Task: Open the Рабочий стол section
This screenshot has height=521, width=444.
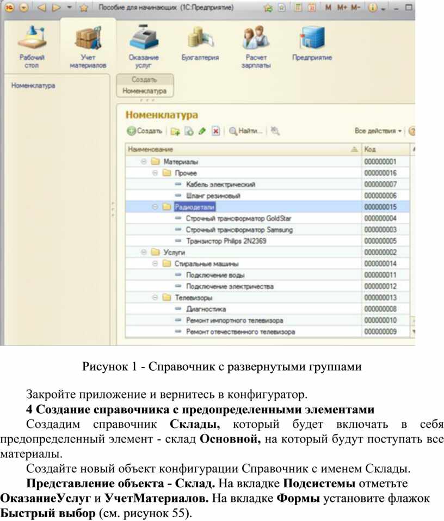Action: (x=32, y=47)
